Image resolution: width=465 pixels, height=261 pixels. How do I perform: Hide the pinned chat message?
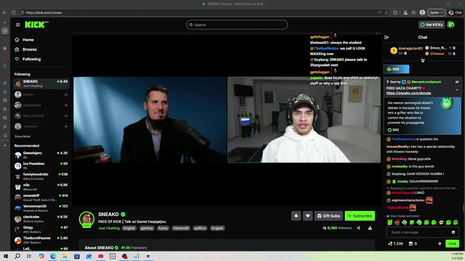tap(457, 82)
